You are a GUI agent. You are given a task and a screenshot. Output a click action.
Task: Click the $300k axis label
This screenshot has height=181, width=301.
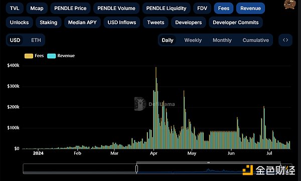pos(13,86)
